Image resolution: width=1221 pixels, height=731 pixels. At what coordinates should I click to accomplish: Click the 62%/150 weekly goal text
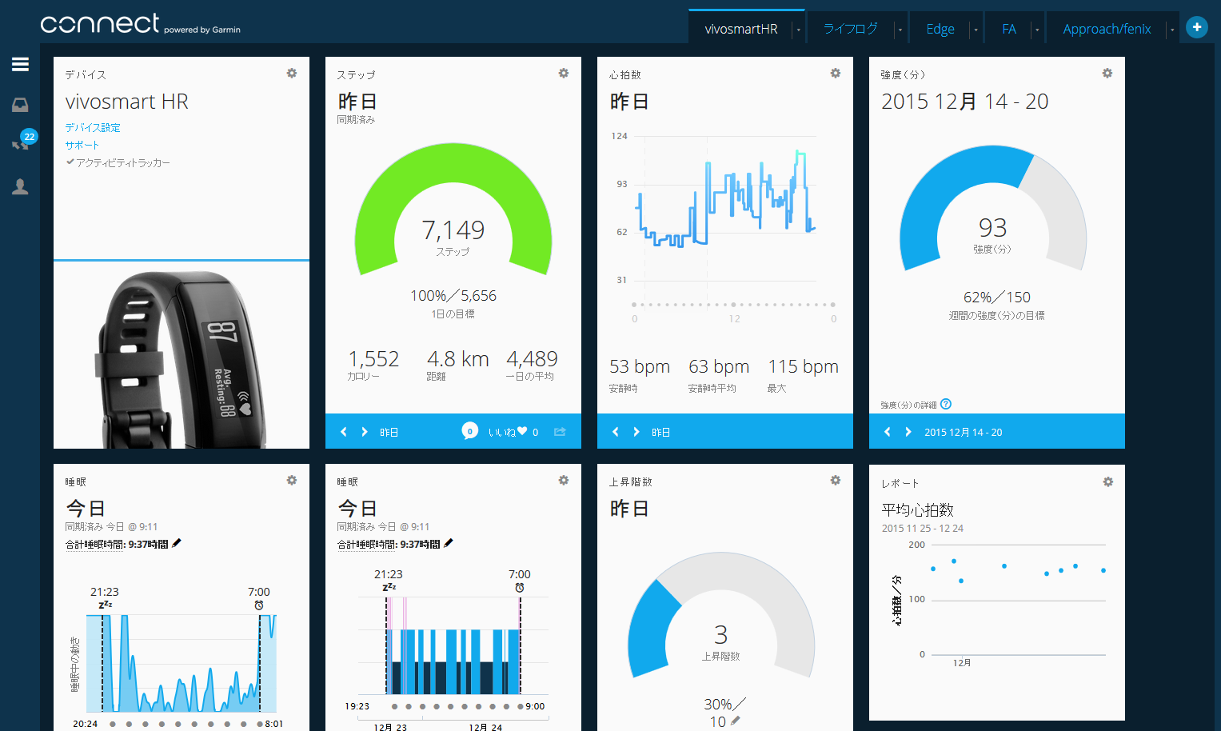[x=996, y=297]
